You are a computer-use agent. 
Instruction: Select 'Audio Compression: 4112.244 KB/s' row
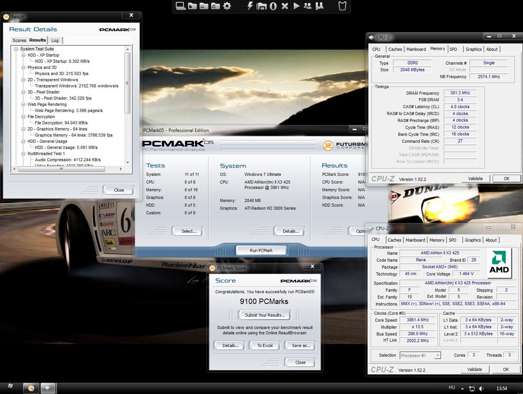pos(68,160)
